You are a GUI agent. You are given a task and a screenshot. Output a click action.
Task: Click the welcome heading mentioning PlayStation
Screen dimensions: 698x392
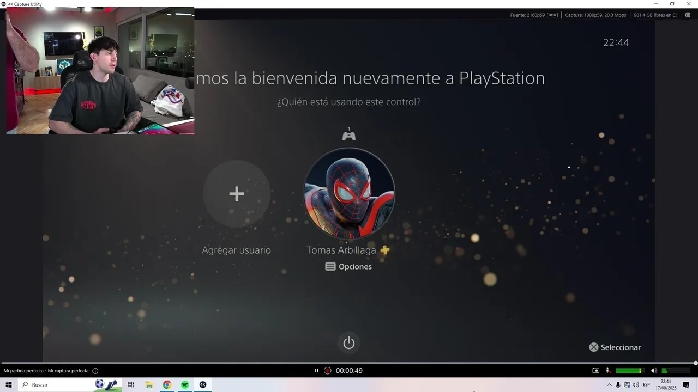370,78
